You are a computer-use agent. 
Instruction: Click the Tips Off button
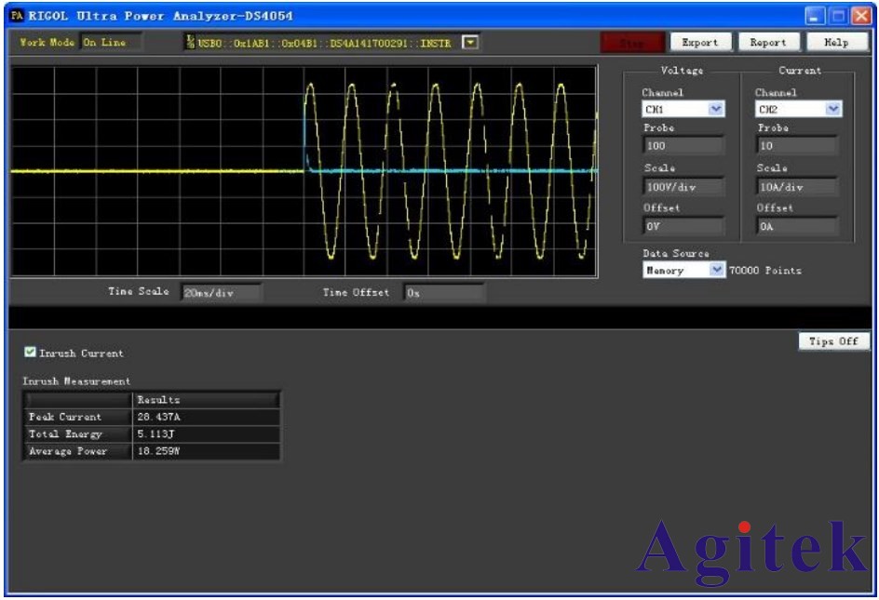(x=833, y=341)
